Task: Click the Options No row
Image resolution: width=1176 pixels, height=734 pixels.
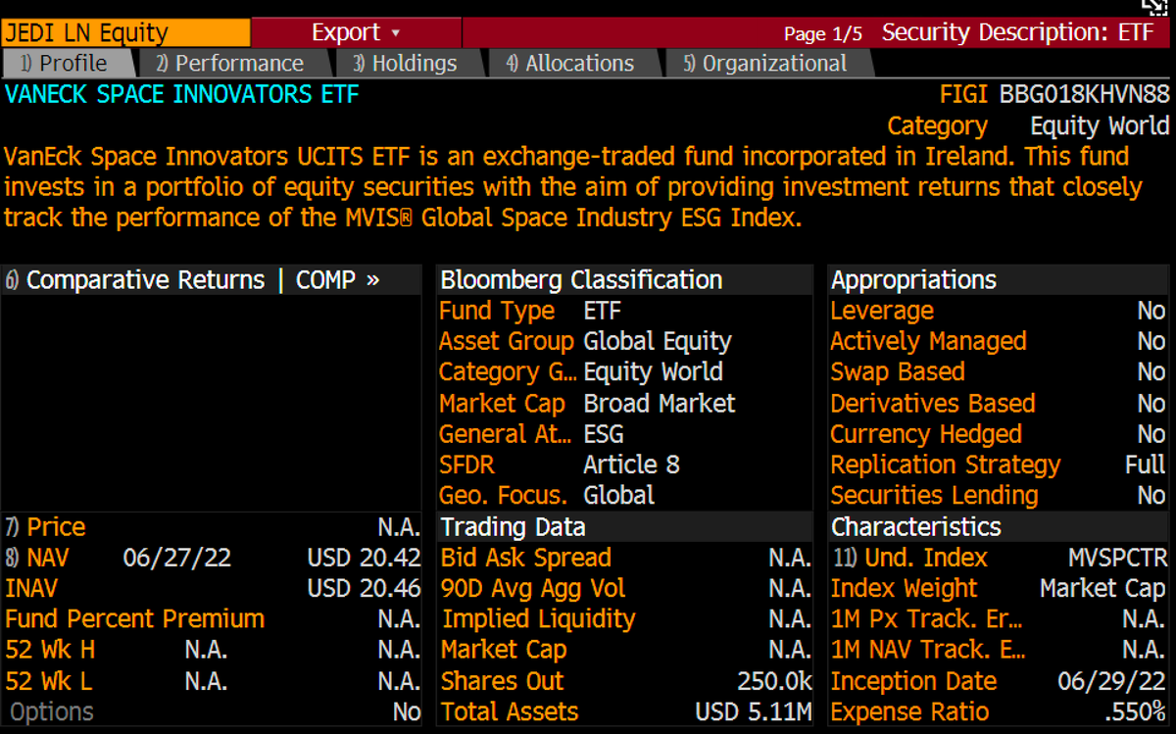Action: (x=212, y=712)
